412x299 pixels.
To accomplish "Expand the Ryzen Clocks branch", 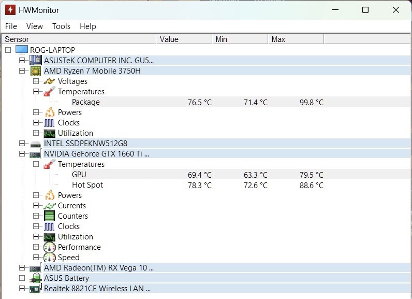I will [x=36, y=122].
